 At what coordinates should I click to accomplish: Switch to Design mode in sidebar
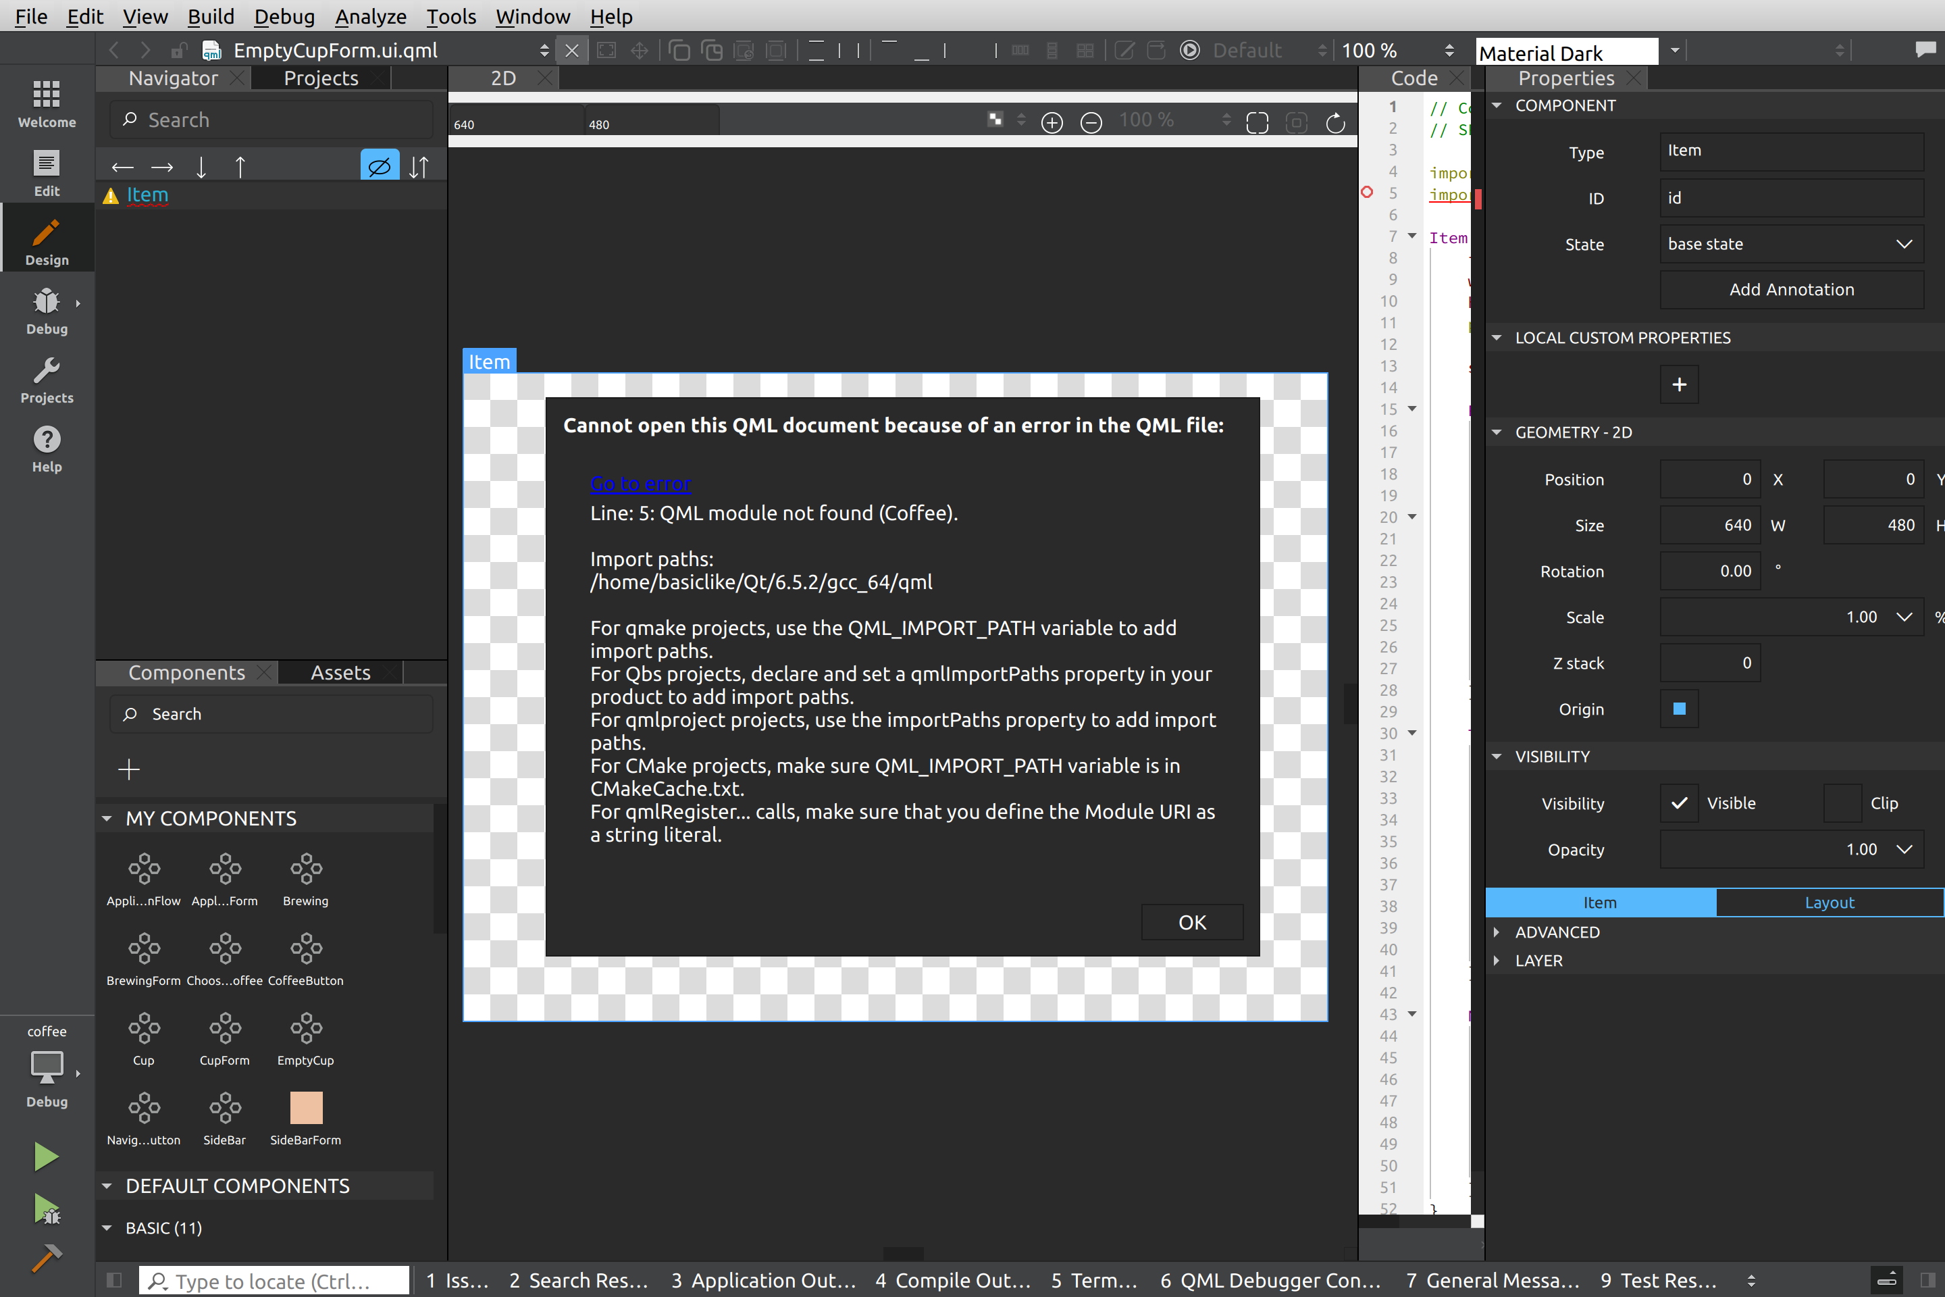(47, 242)
